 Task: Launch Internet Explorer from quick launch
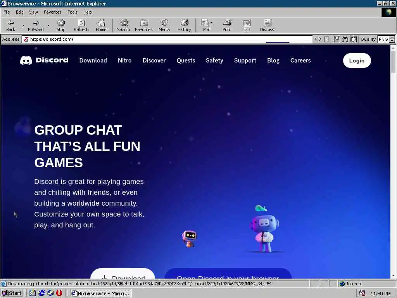click(x=41, y=293)
